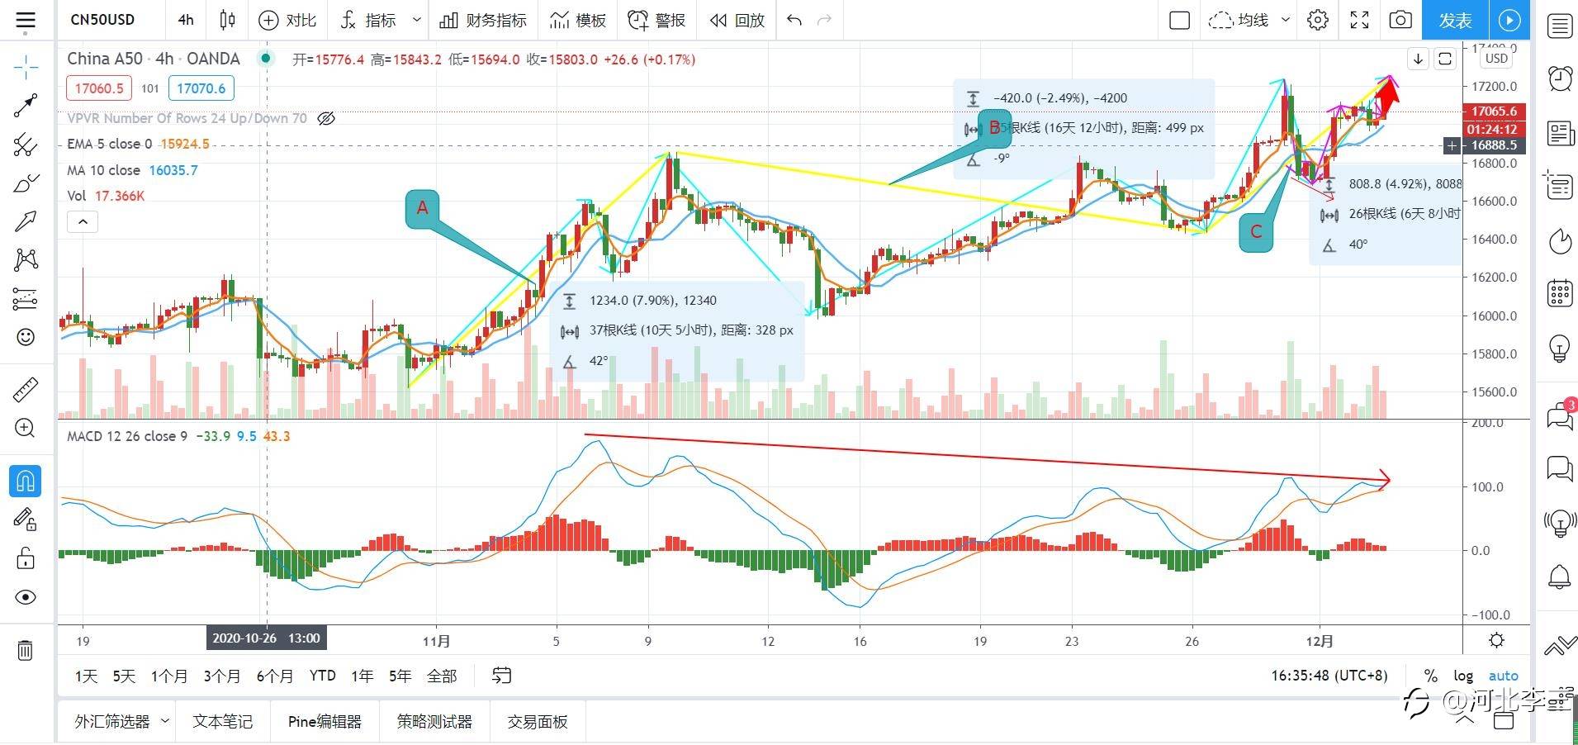
Task: Open the hamburger main menu
Action: (26, 21)
